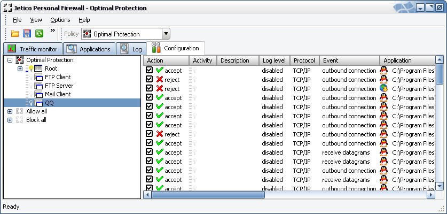
Task: Expand the Block all policy node
Action: pos(10,120)
